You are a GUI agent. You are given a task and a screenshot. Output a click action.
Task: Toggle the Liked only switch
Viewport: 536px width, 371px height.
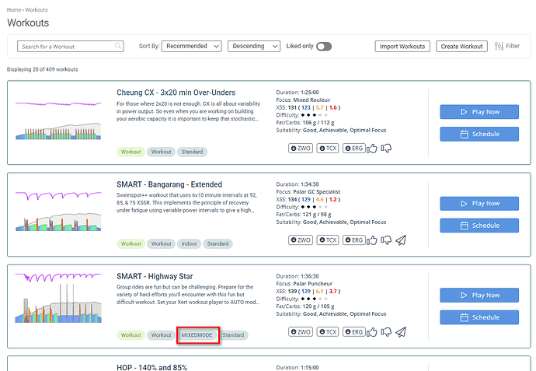point(323,47)
